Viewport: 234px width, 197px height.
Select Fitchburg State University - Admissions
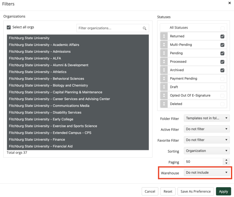coord(78,52)
